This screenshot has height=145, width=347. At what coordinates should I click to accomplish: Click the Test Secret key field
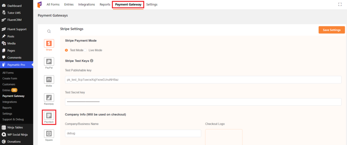tap(203, 102)
